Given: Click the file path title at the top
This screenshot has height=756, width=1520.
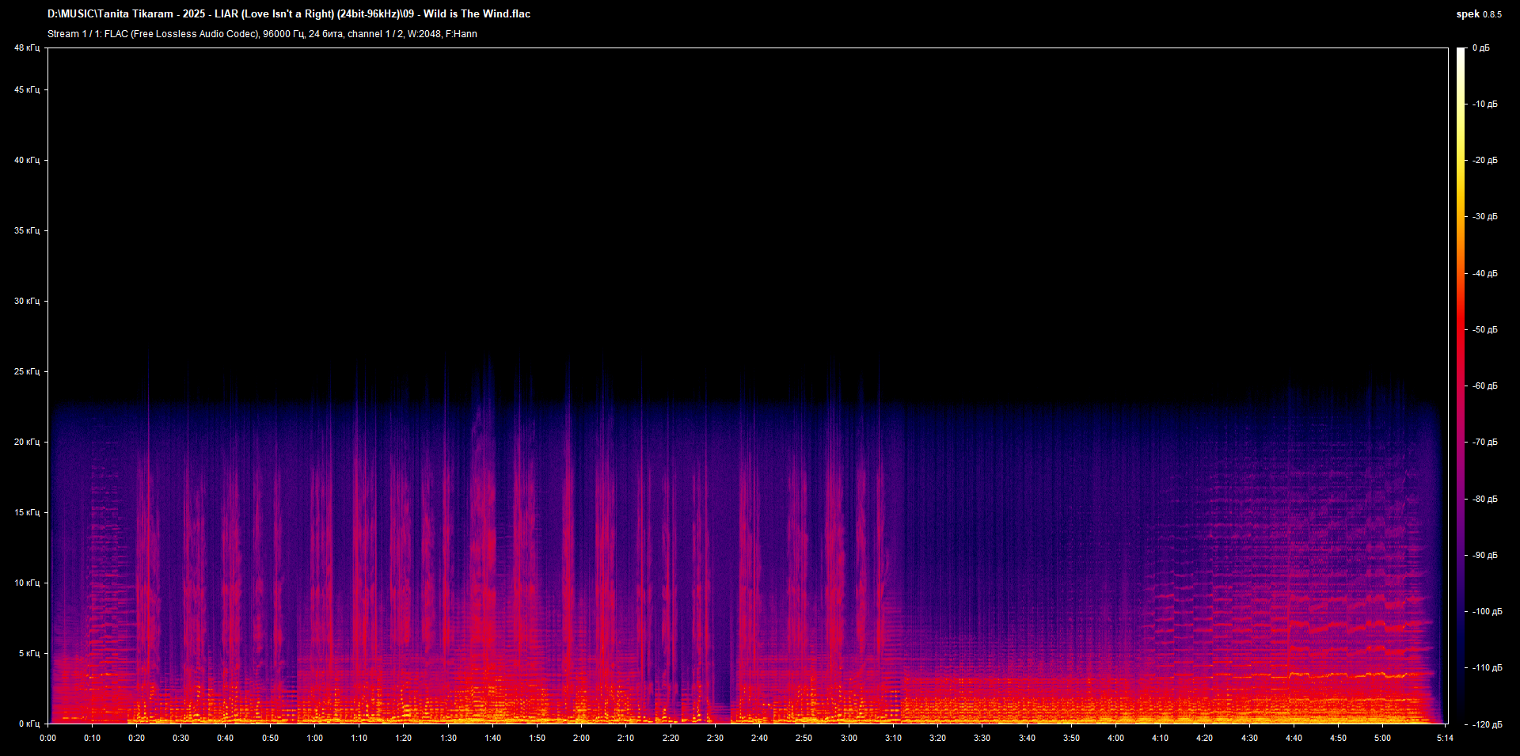Looking at the screenshot, I should [x=289, y=14].
